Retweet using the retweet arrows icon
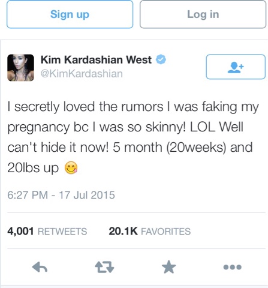Image resolution: width=268 pixels, height=288 pixels. pyautogui.click(x=104, y=267)
